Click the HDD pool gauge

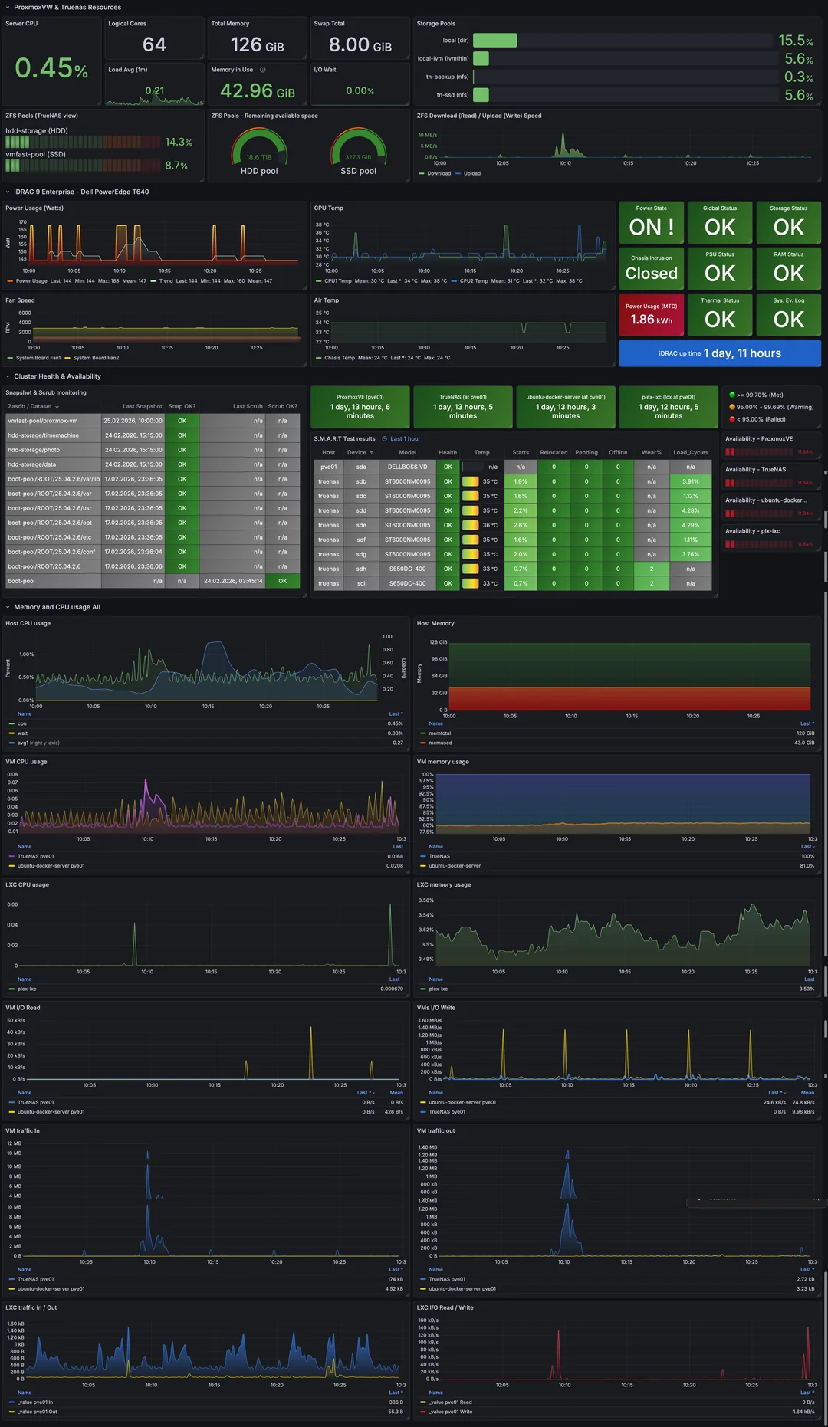coord(259,147)
